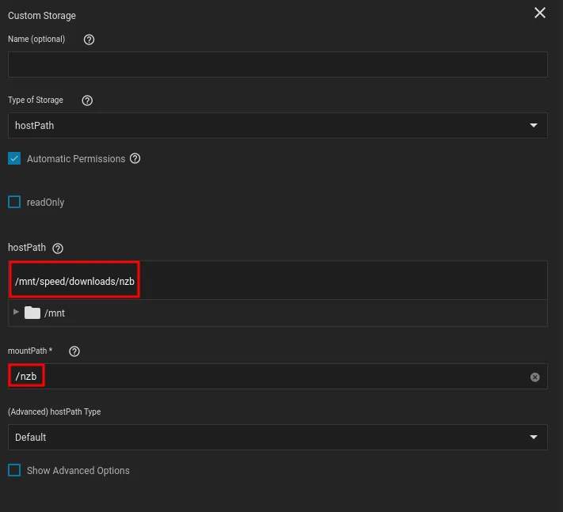This screenshot has width=563, height=512.
Task: Click the (Advanced) hostPath Type label
Action: coord(54,412)
